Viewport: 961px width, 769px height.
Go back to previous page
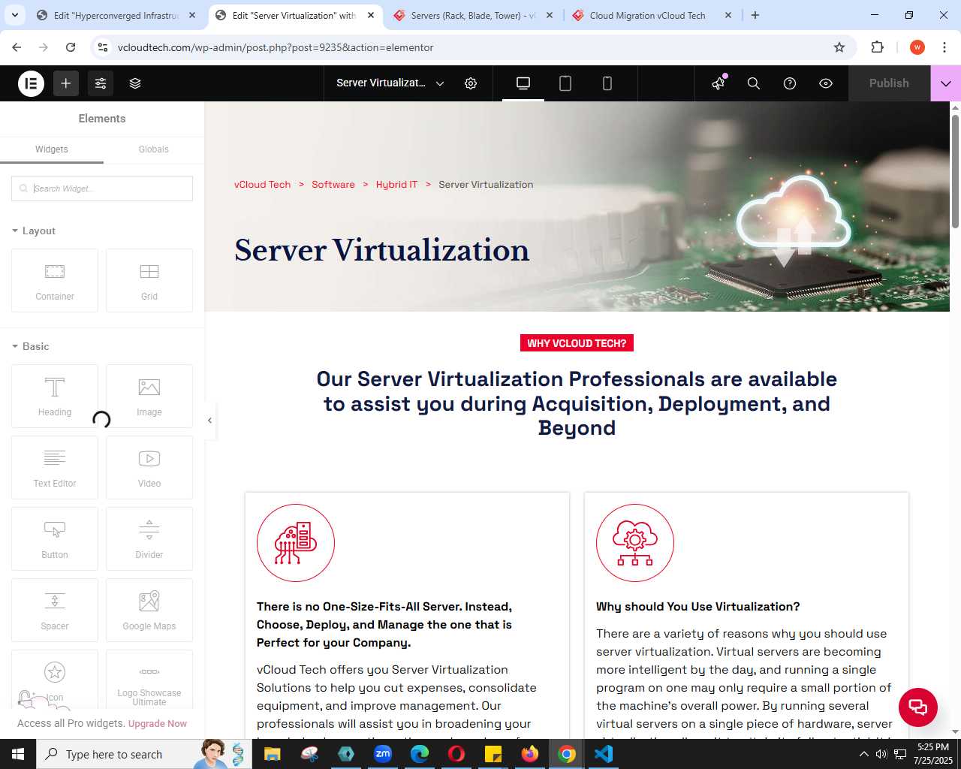pyautogui.click(x=17, y=47)
